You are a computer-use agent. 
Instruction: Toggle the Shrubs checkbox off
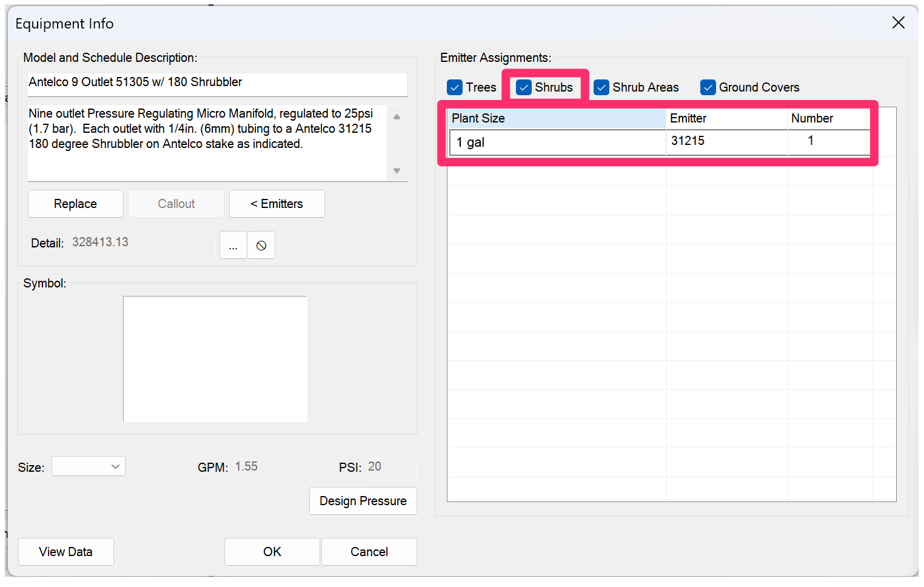tap(523, 87)
